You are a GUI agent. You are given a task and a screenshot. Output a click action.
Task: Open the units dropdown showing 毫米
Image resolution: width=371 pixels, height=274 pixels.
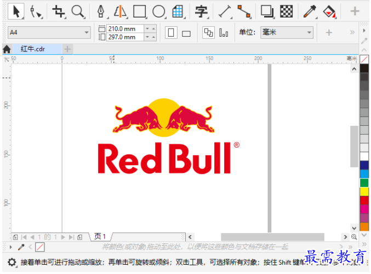(287, 32)
